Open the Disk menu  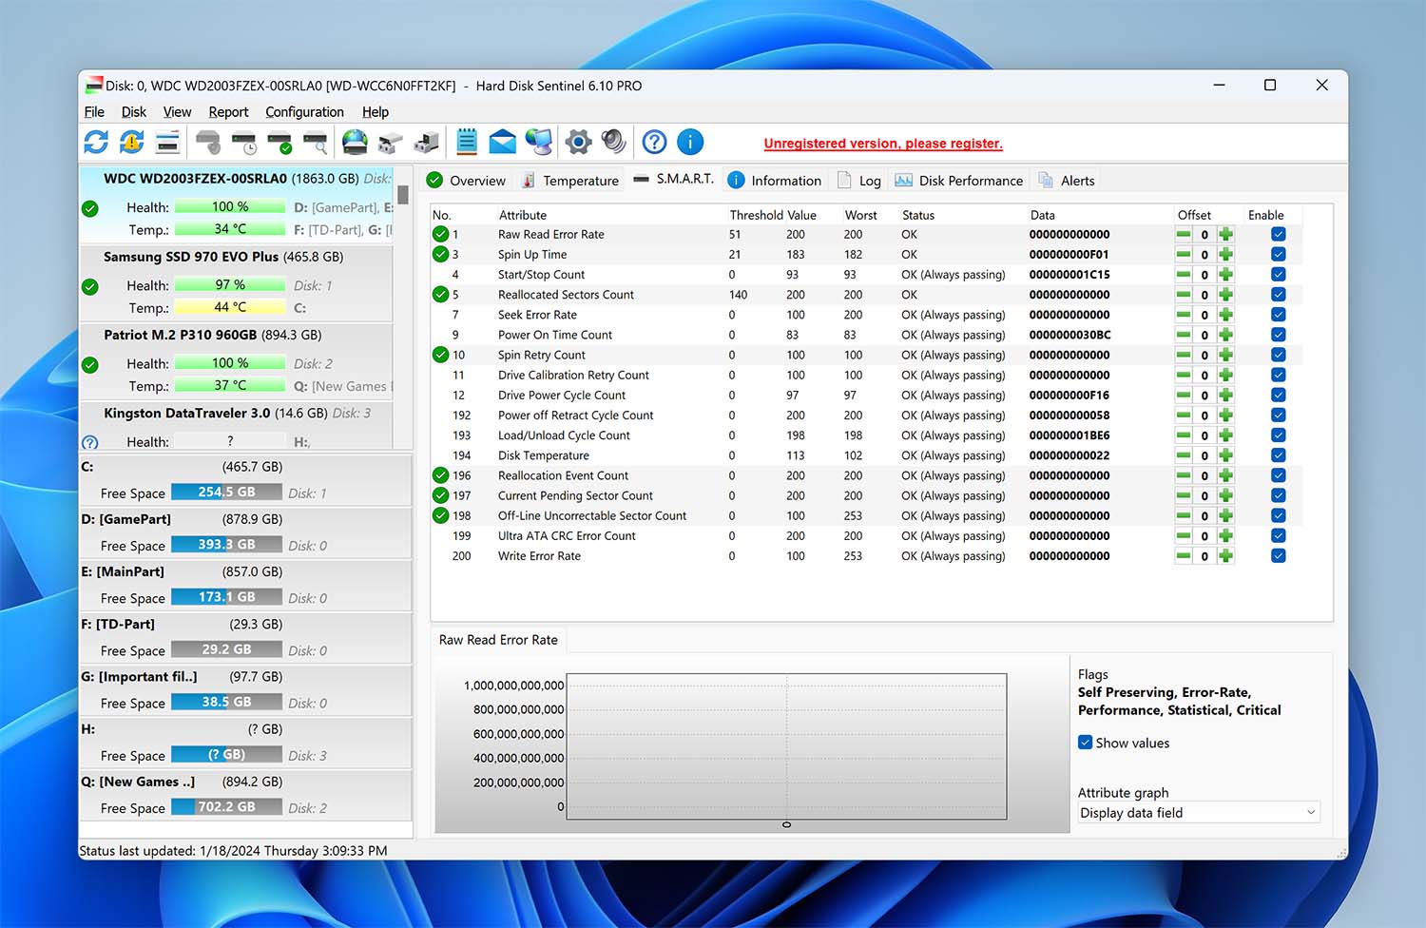click(134, 112)
